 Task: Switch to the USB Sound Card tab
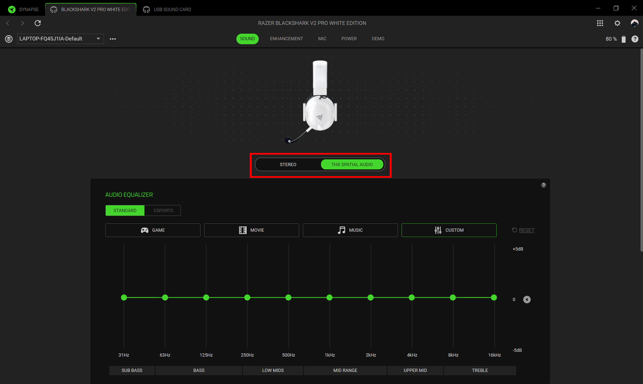coord(167,9)
